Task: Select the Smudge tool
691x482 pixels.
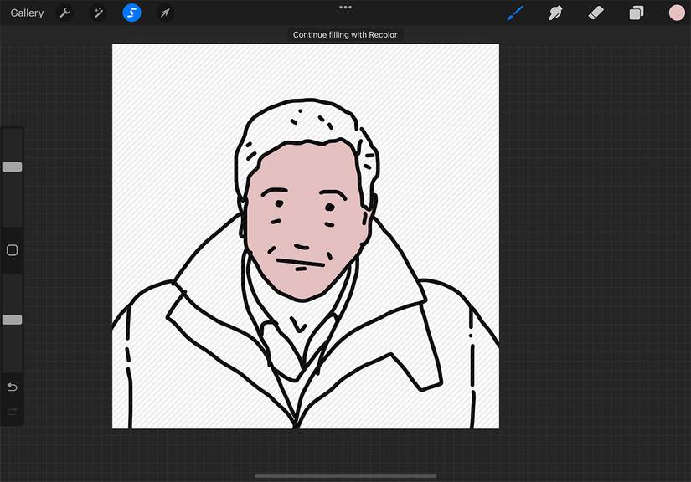Action: point(555,13)
